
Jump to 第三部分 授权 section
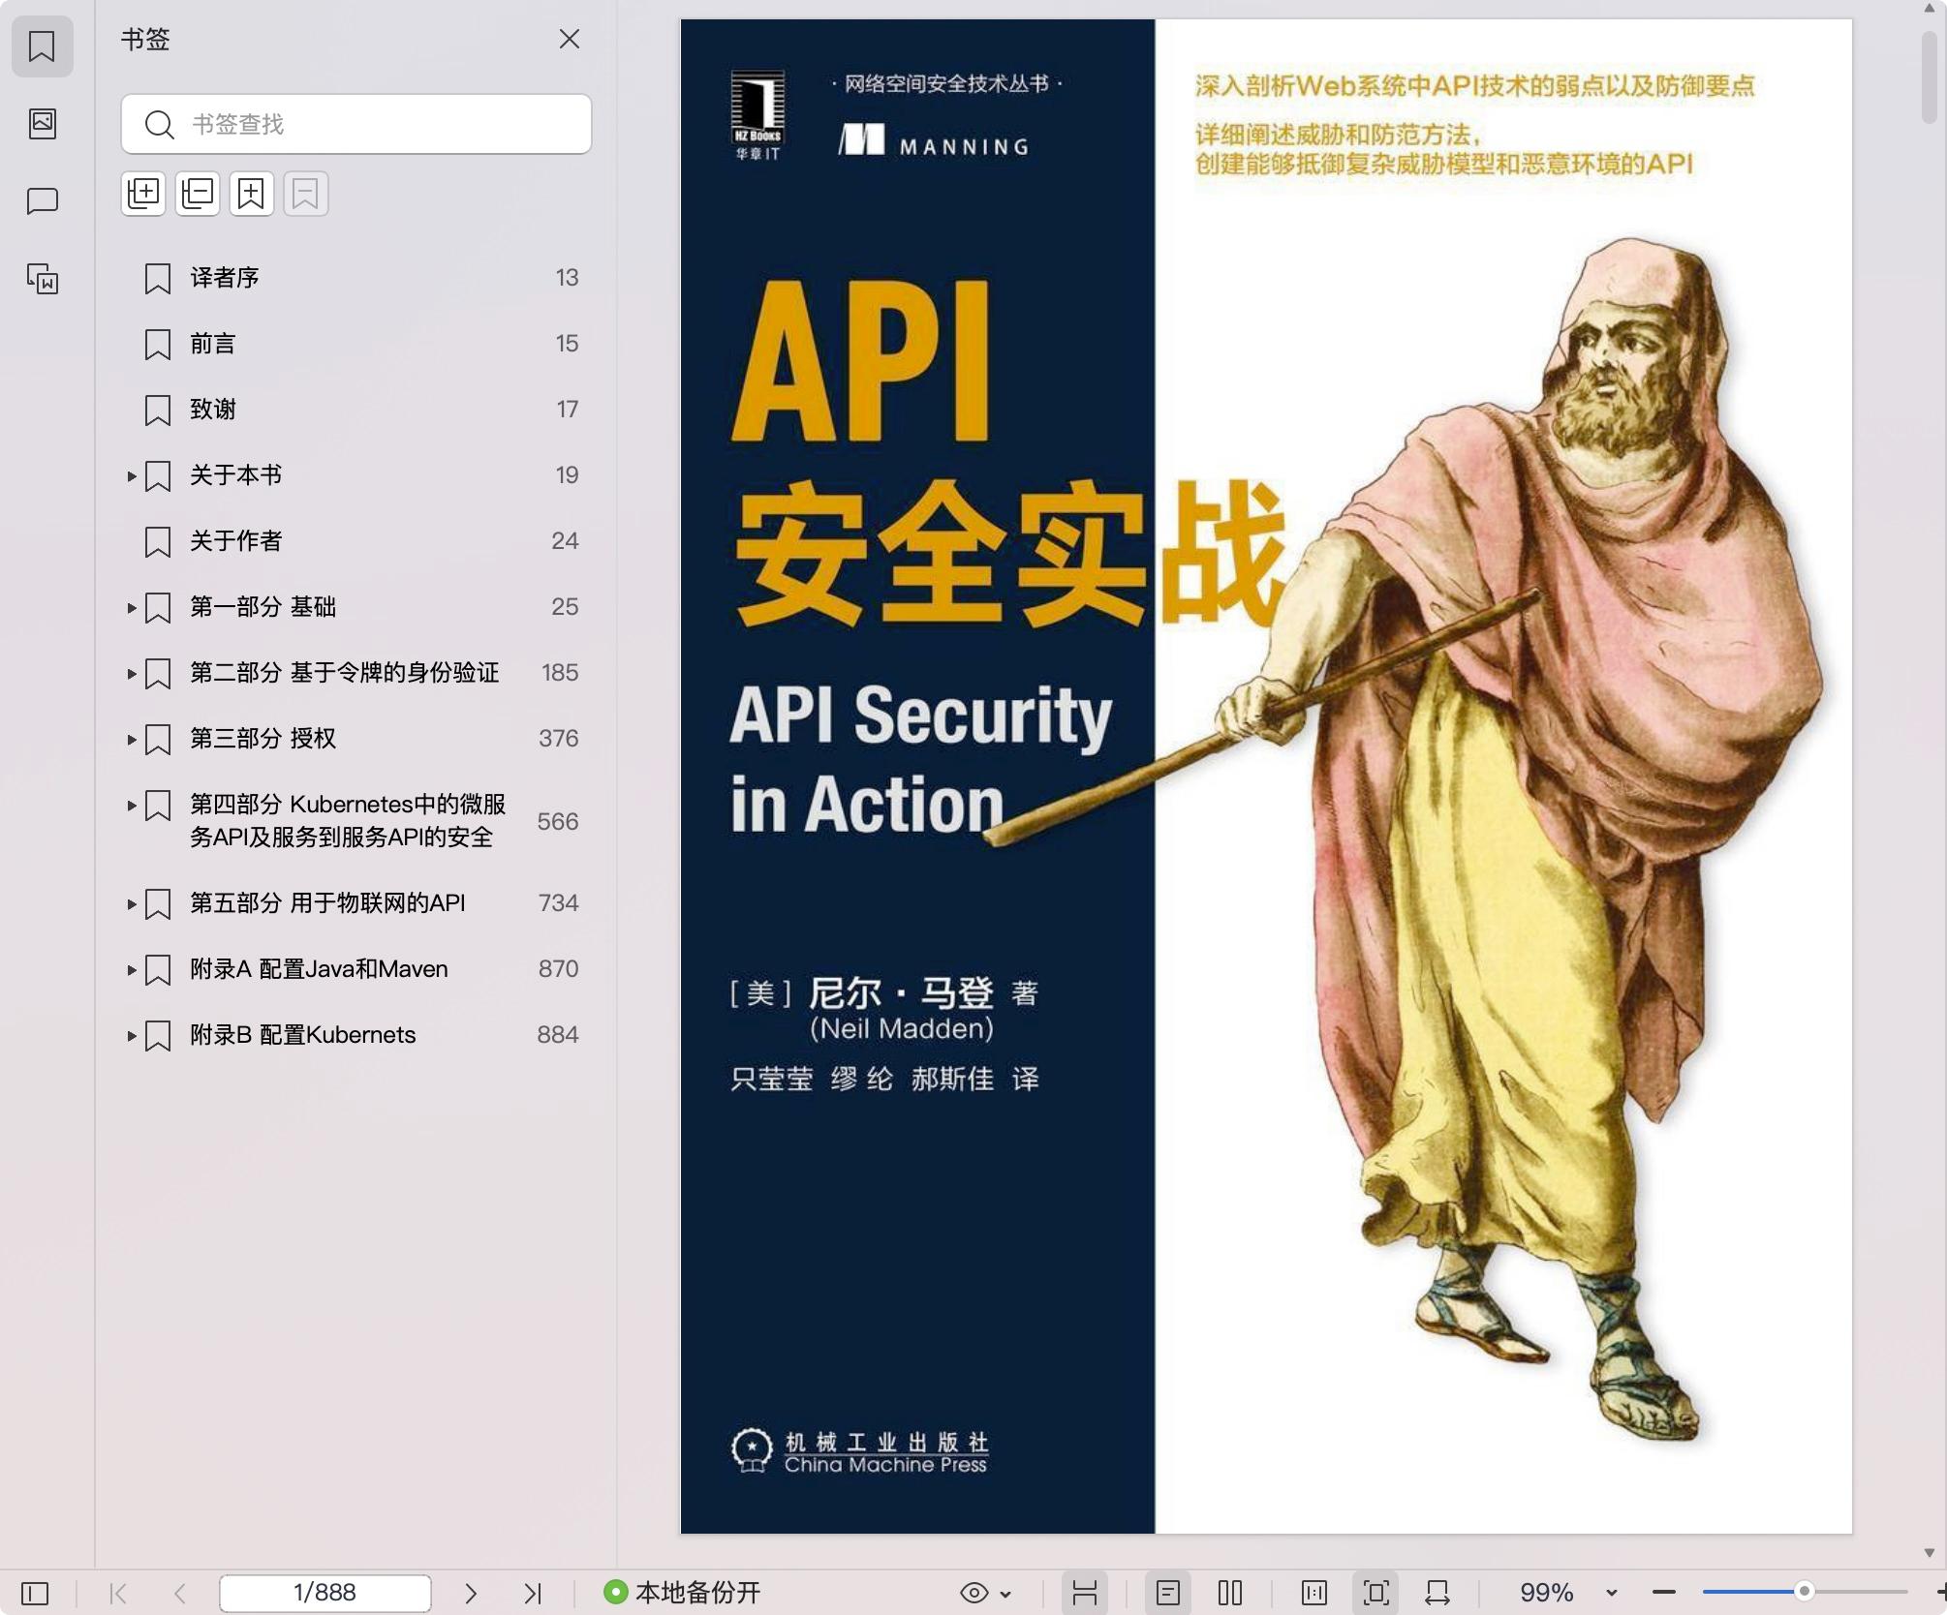[x=263, y=739]
